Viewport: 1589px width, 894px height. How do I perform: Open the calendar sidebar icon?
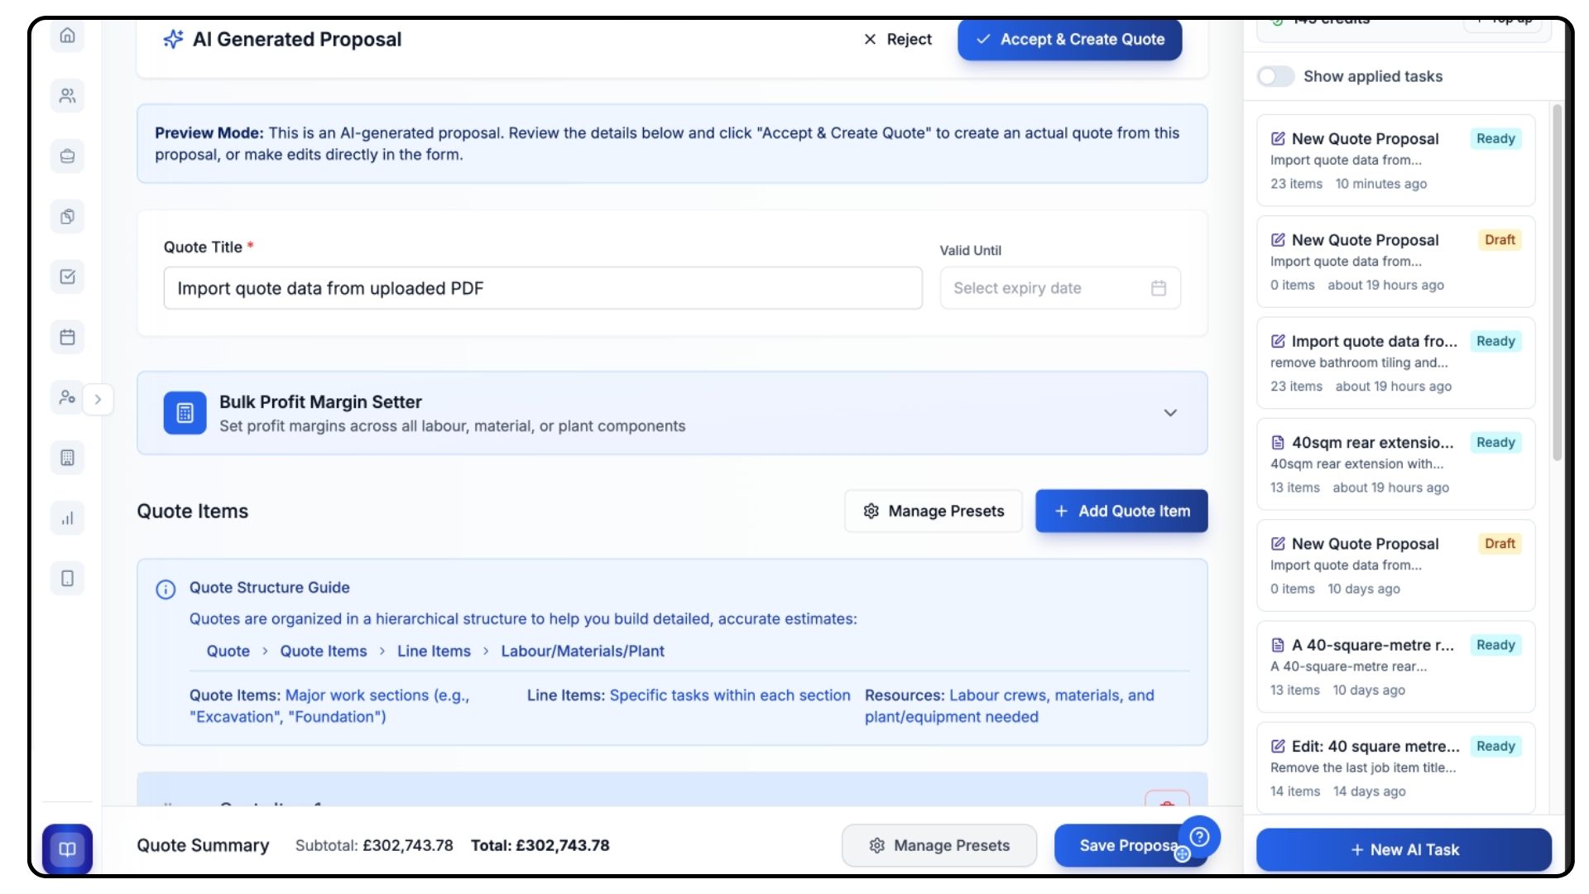pos(68,337)
